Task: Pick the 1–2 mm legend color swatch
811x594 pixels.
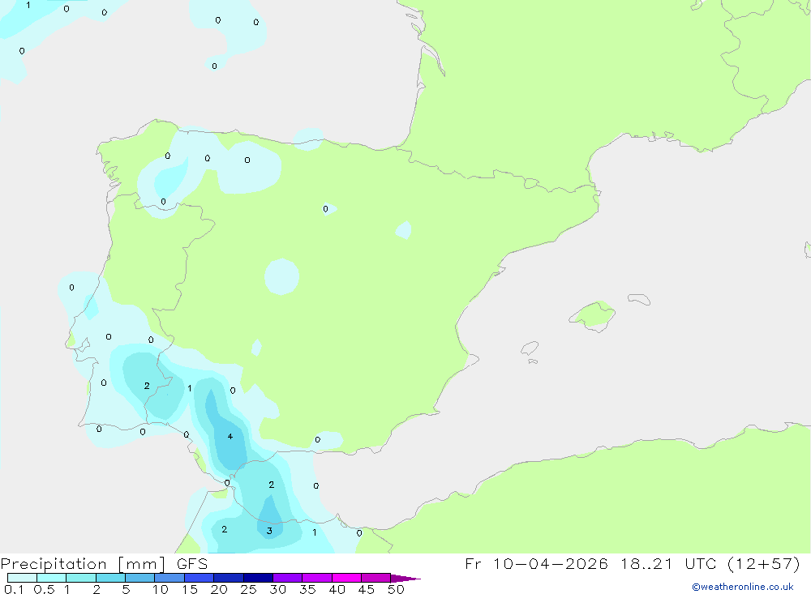Action: pos(81,578)
